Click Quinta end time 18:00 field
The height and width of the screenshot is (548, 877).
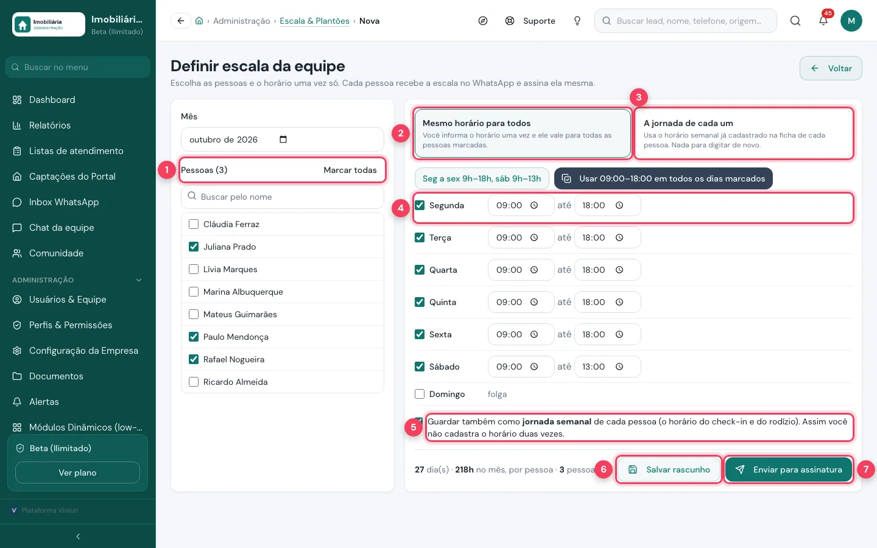click(x=607, y=302)
